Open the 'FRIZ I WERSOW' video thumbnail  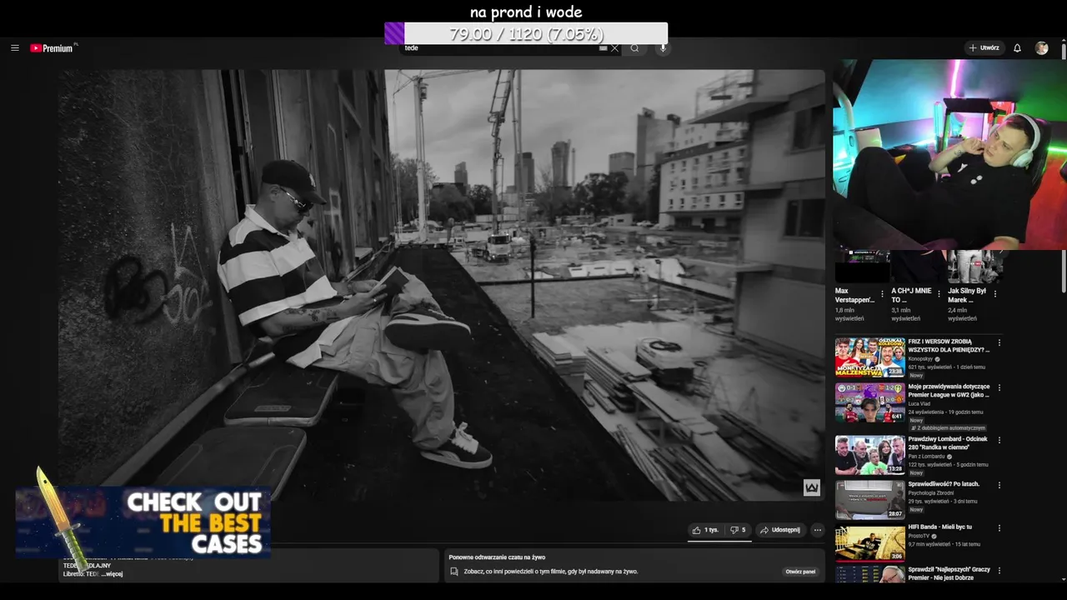[870, 357]
